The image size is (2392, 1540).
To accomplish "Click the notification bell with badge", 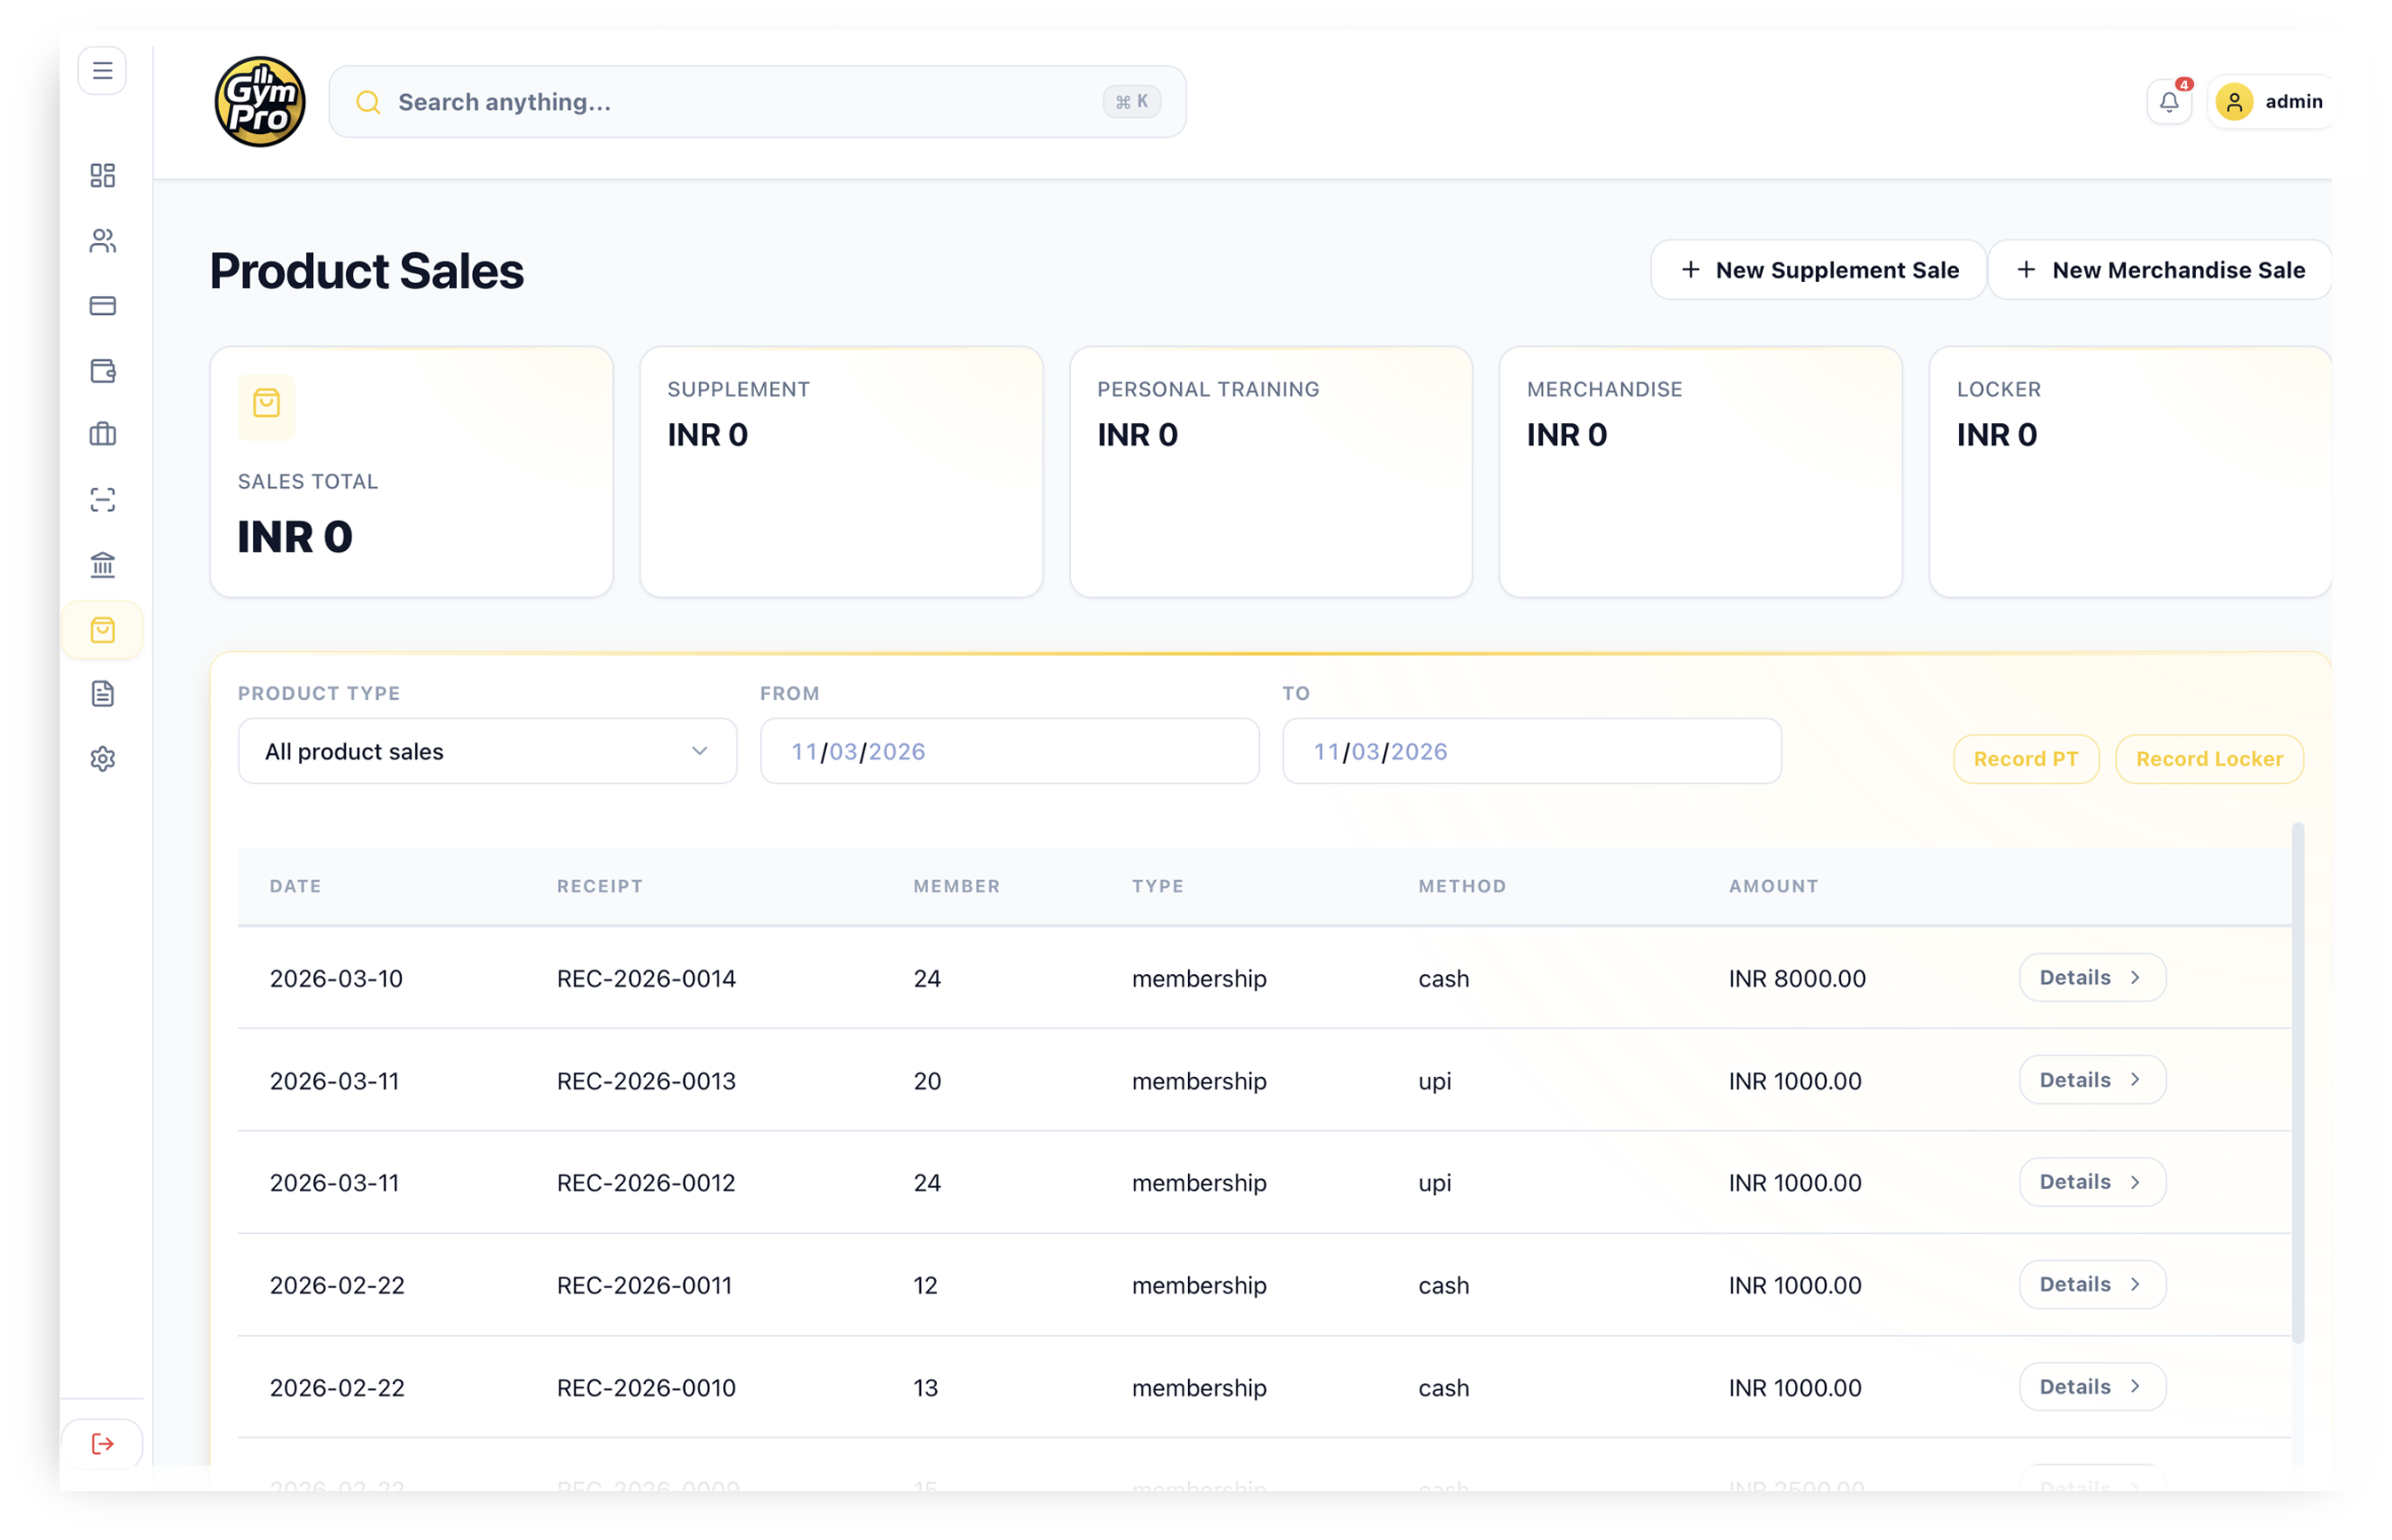I will coord(2168,101).
